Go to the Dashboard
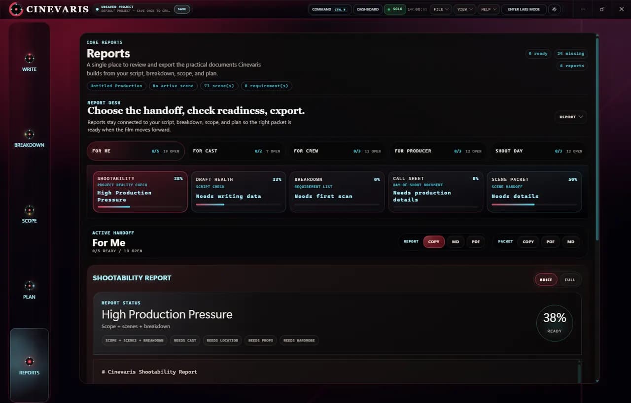631x403 pixels. click(x=368, y=9)
